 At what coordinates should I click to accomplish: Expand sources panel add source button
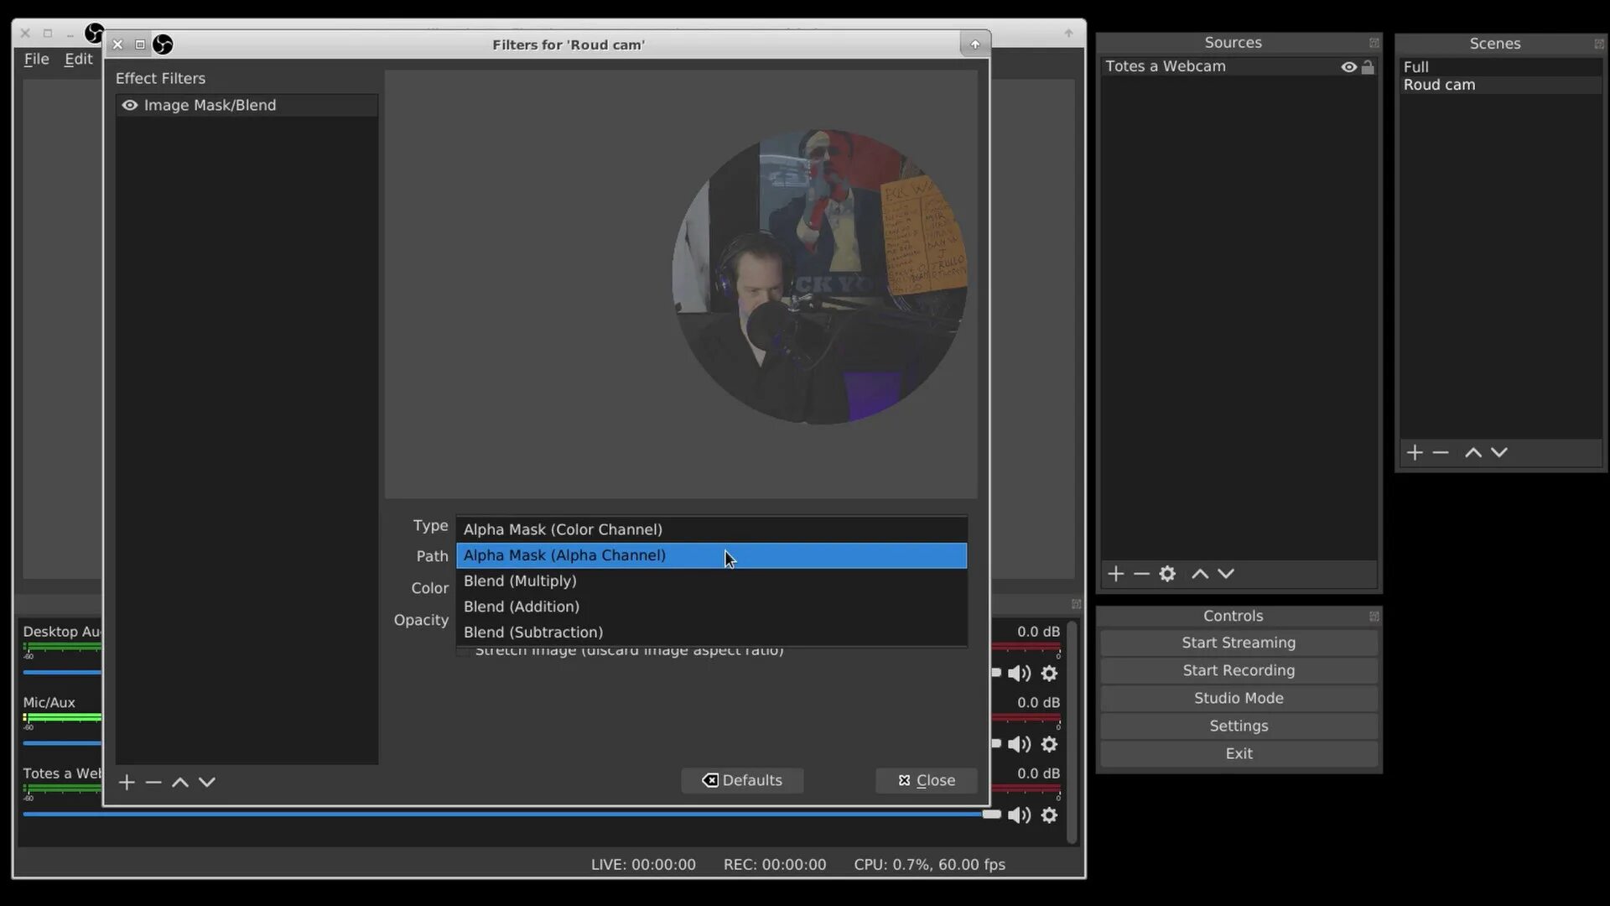1116,573
